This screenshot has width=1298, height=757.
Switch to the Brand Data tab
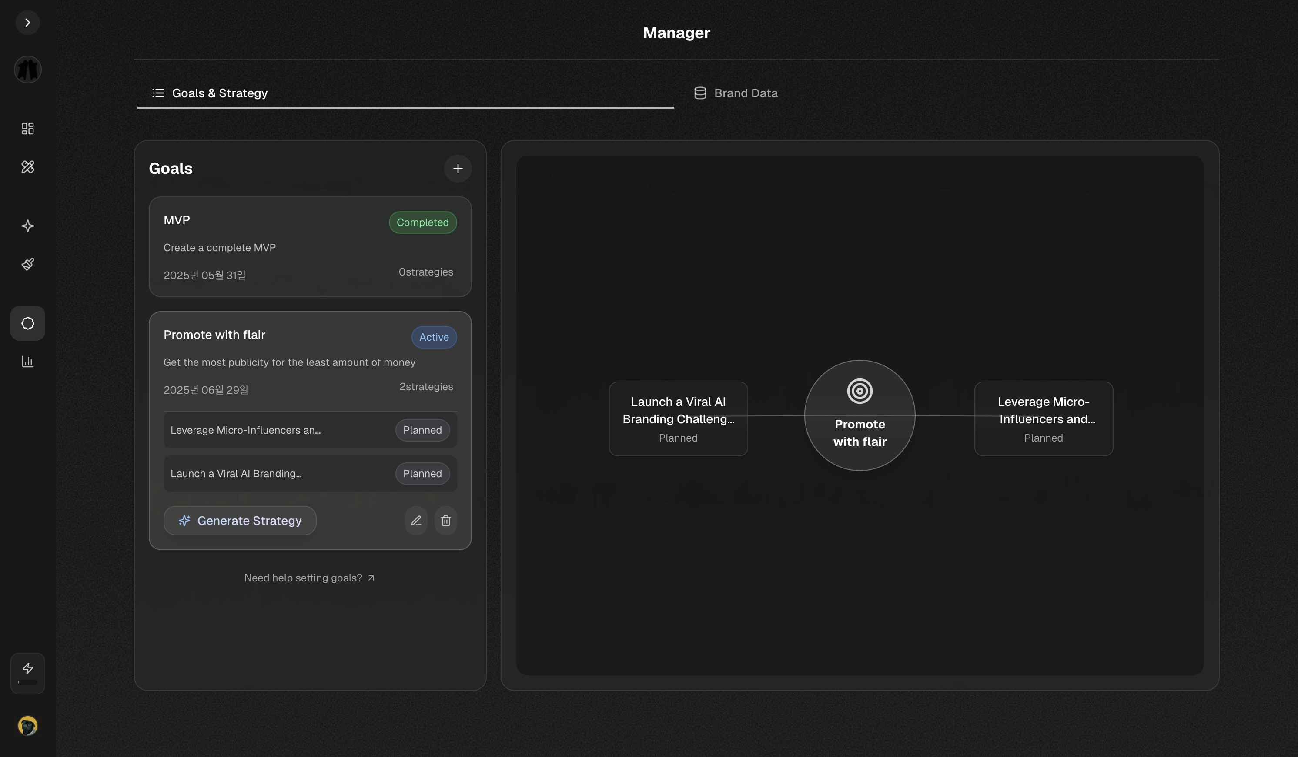tap(736, 93)
